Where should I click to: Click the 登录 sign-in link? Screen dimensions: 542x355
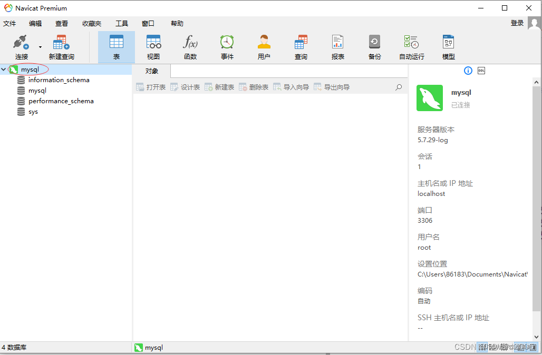tap(517, 23)
